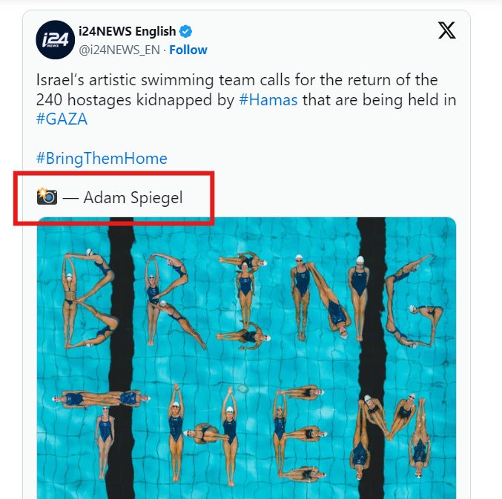Follow the i24NEWS English account
This screenshot has height=499, width=502.
[188, 50]
